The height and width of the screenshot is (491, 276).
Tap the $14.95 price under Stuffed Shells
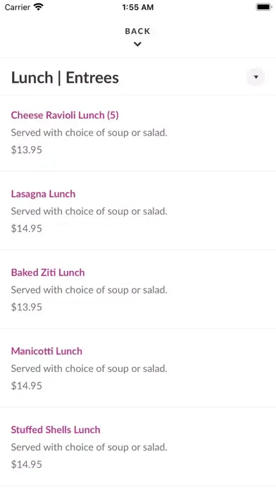click(27, 464)
